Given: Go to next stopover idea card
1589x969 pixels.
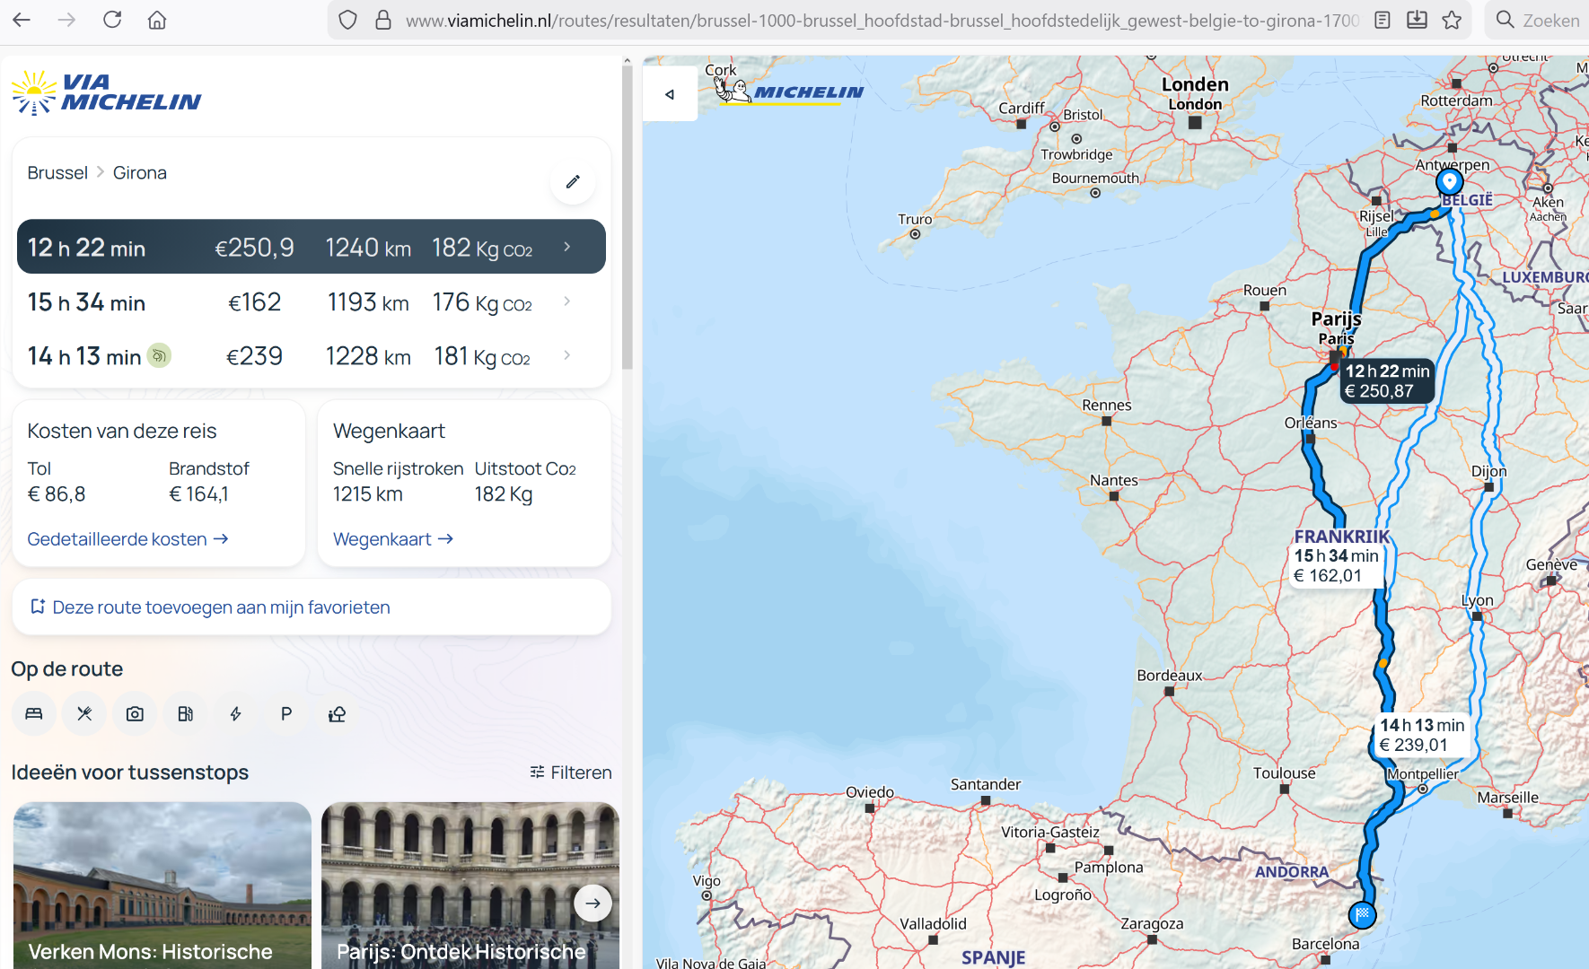Looking at the screenshot, I should pyautogui.click(x=593, y=904).
